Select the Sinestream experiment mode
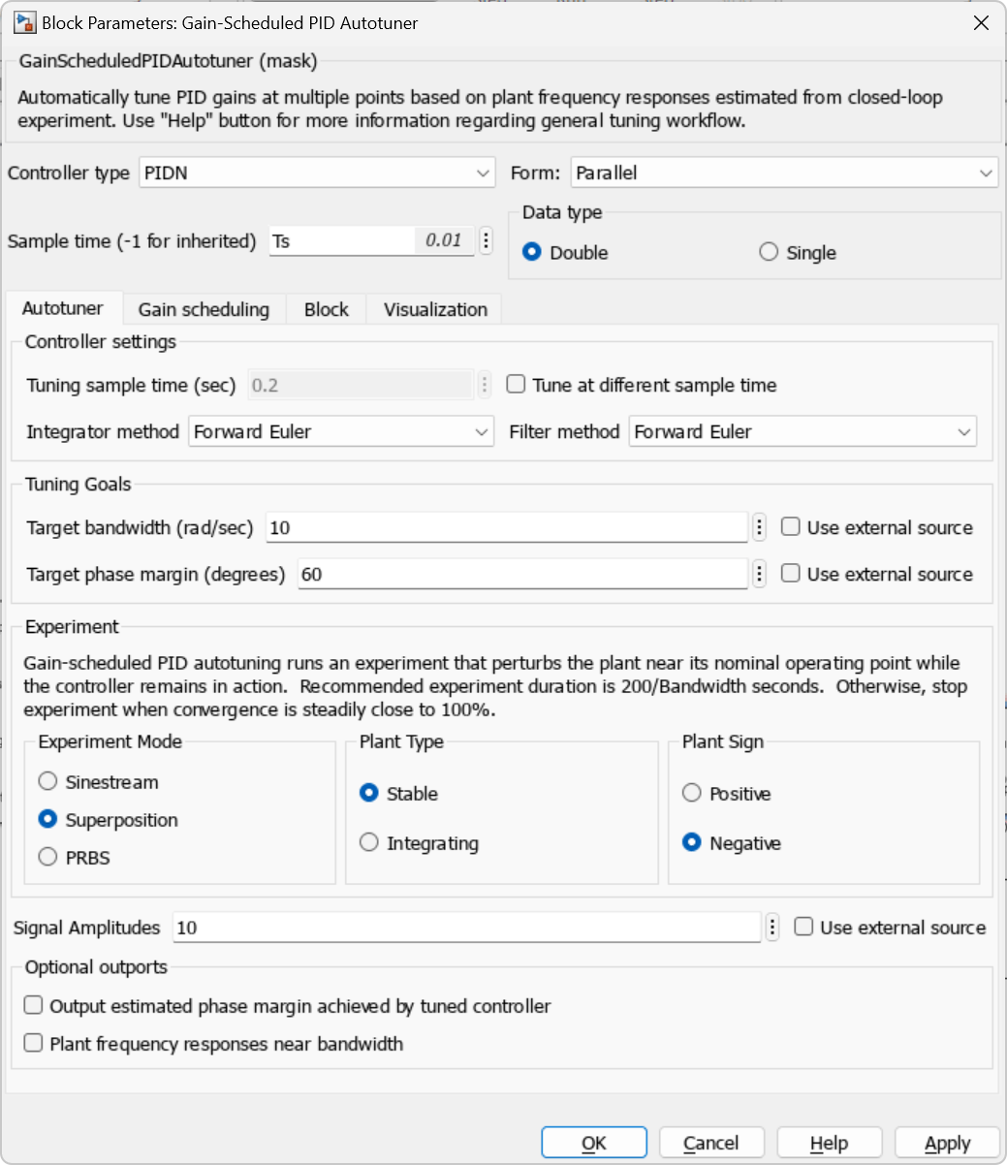 click(47, 781)
